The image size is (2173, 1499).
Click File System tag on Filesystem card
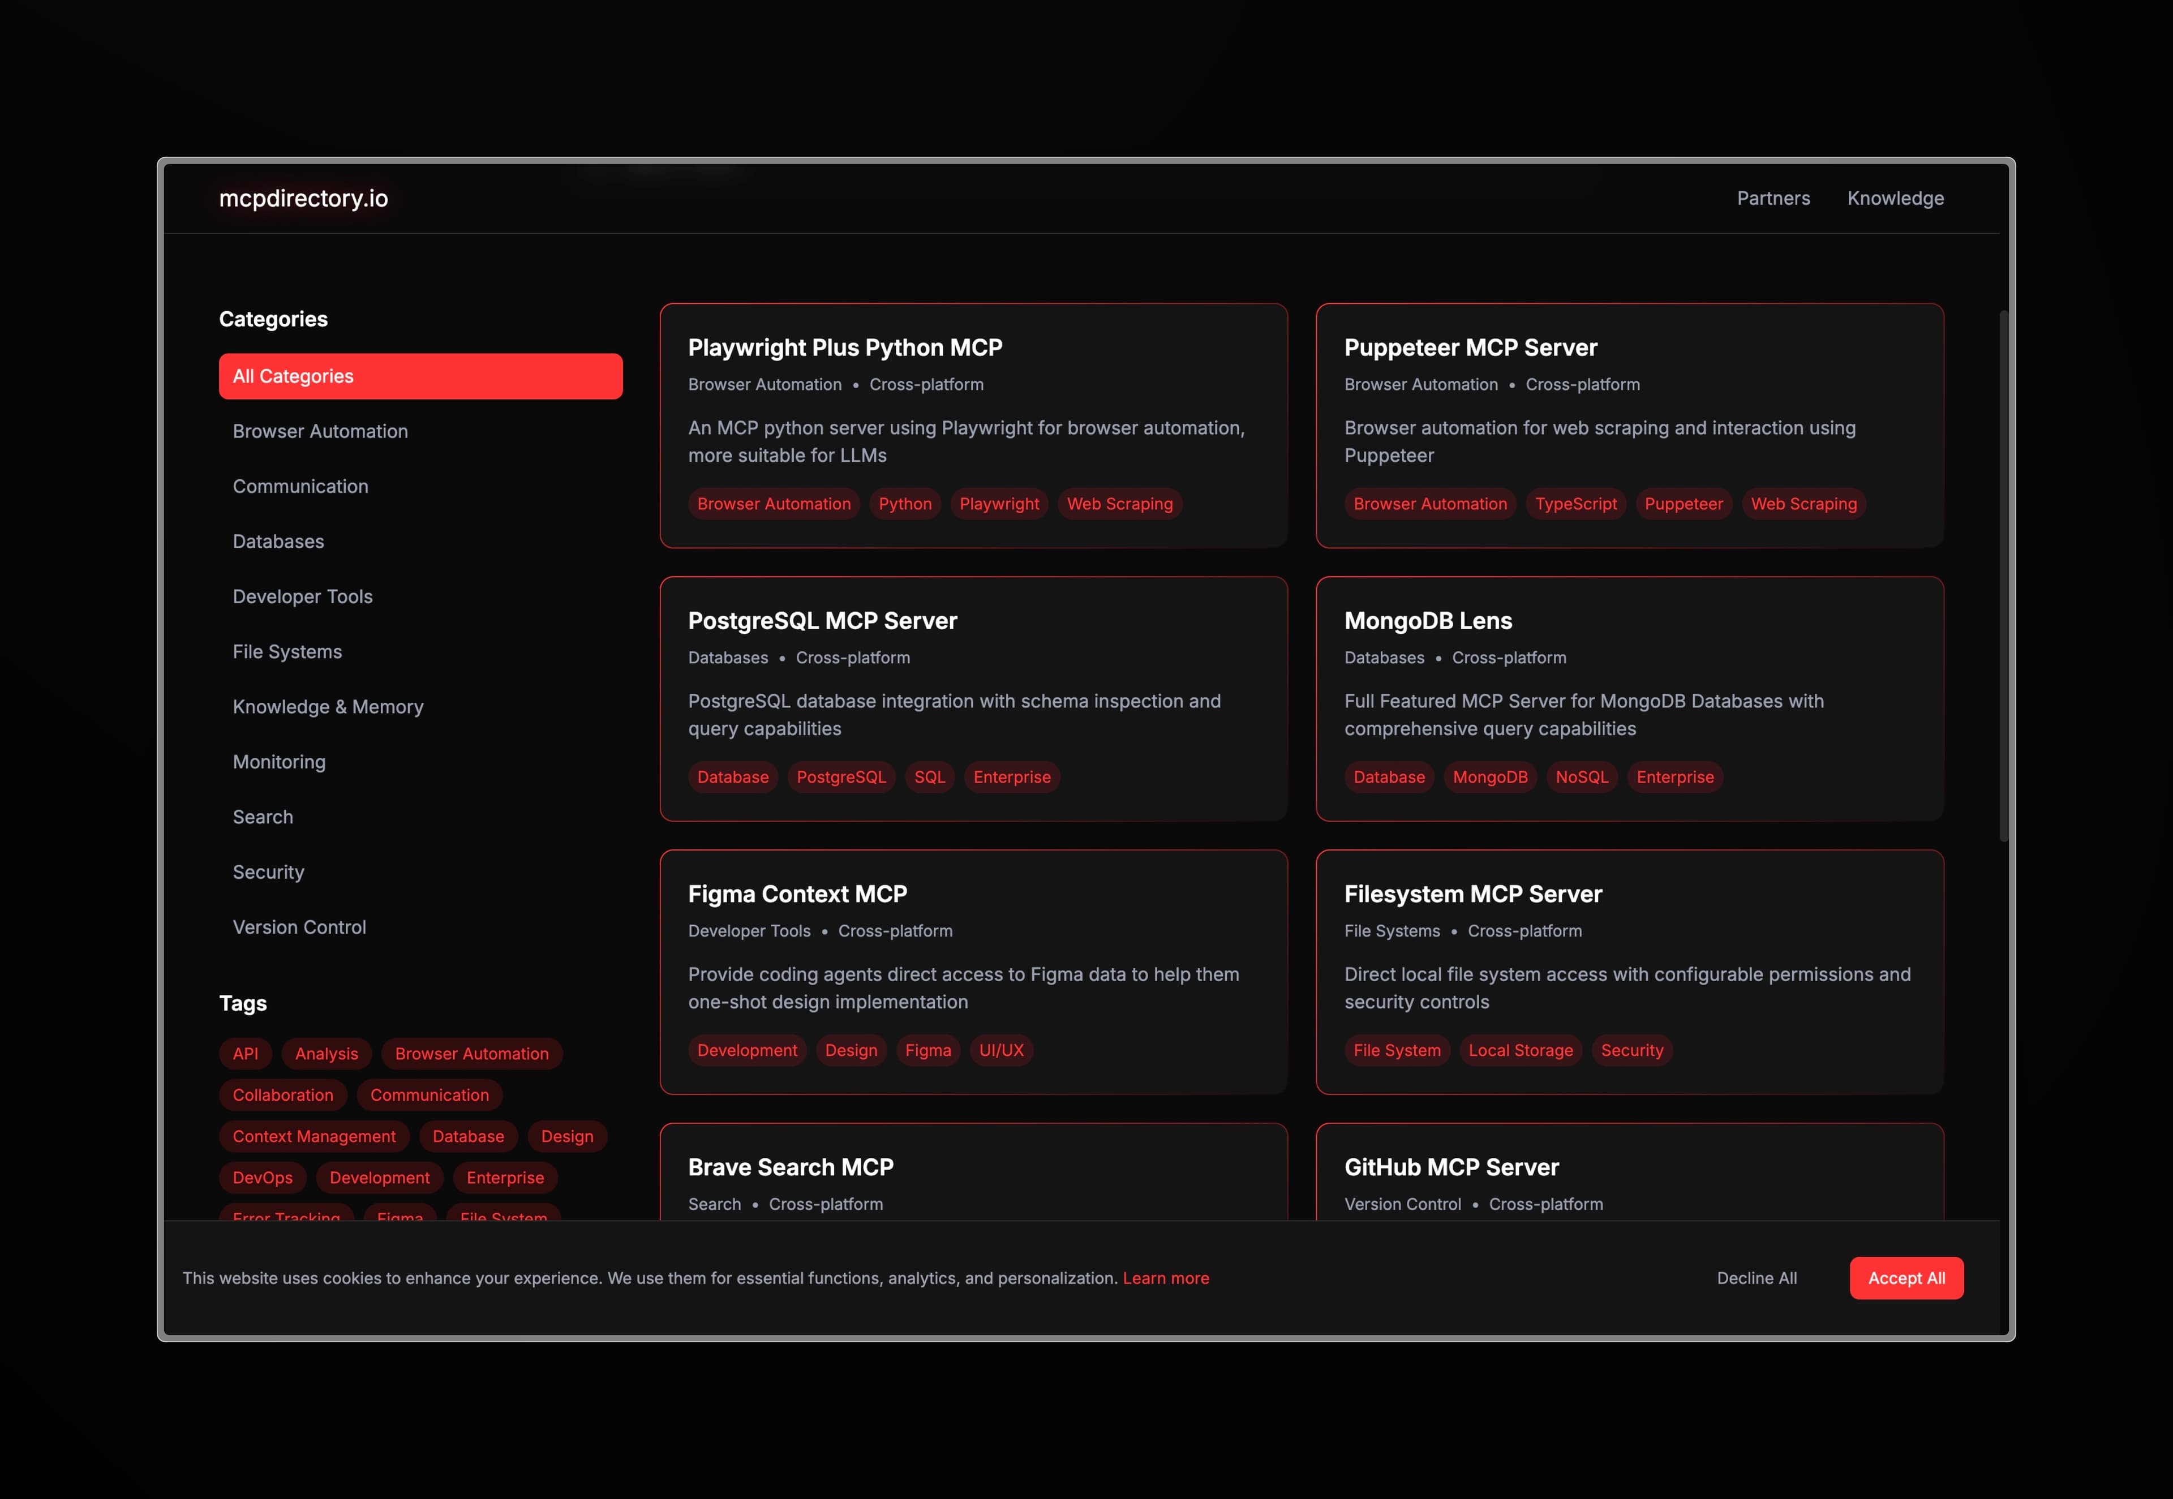[x=1397, y=1051]
